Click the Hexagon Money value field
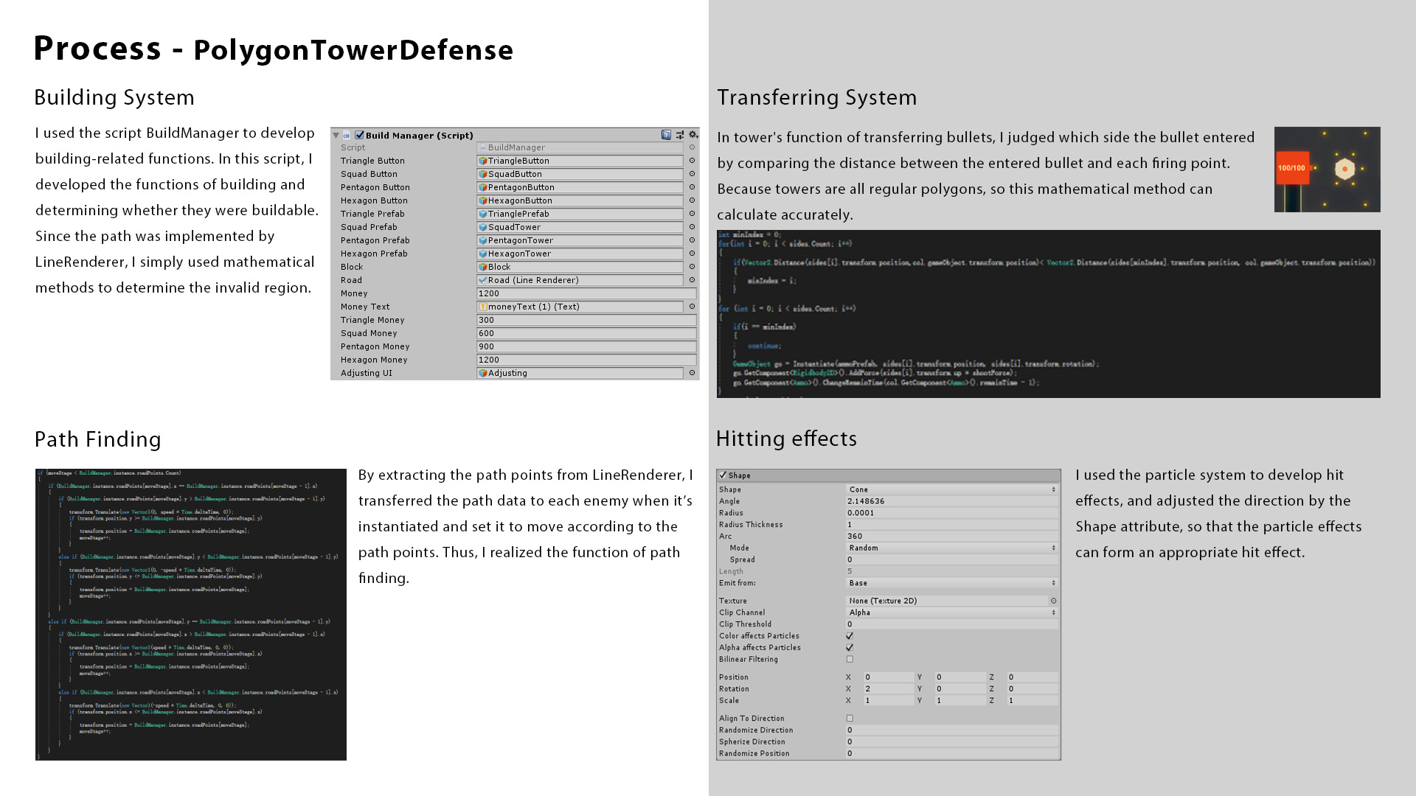 [586, 360]
